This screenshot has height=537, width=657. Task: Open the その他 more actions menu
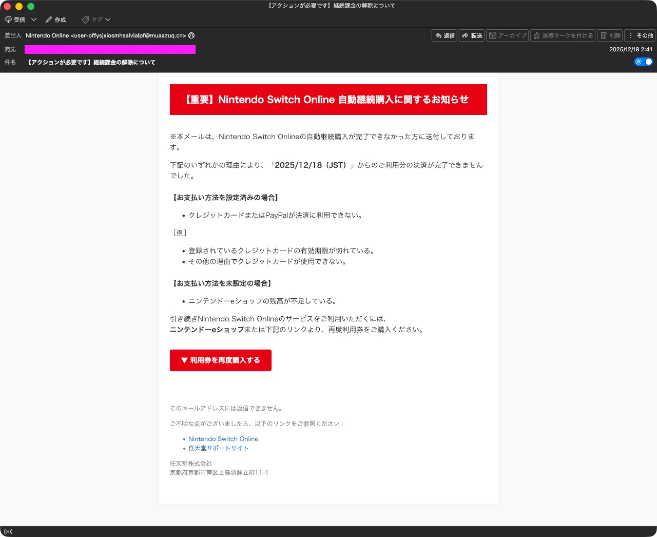tap(640, 35)
